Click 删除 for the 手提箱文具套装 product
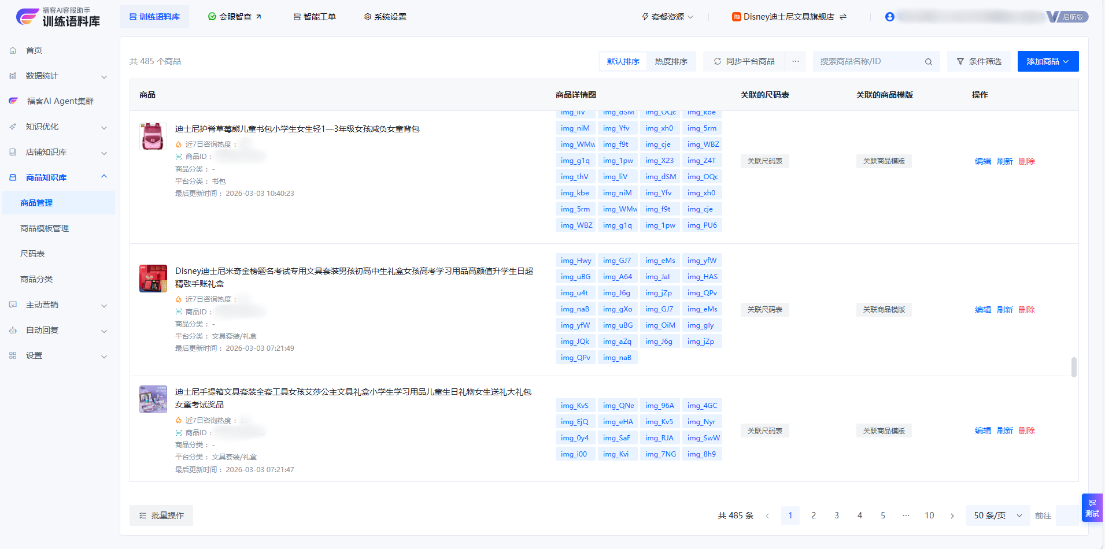Image resolution: width=1105 pixels, height=549 pixels. (x=1027, y=431)
